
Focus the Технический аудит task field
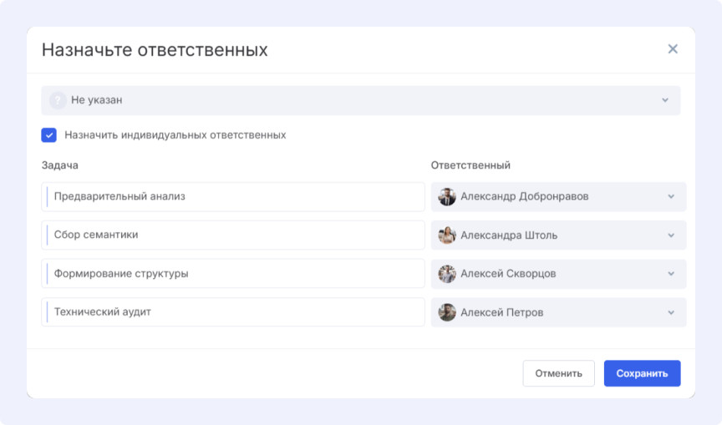[x=234, y=312]
